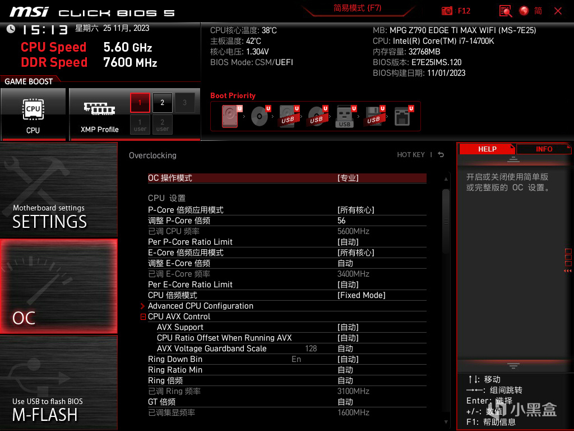Screen dimensions: 574x431
Task: Click the help panel top collapse handle
Action: click(x=513, y=159)
